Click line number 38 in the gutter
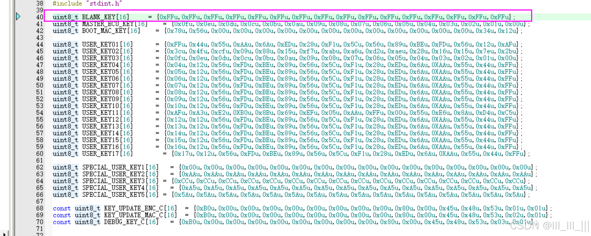591x236 pixels. (x=40, y=4)
